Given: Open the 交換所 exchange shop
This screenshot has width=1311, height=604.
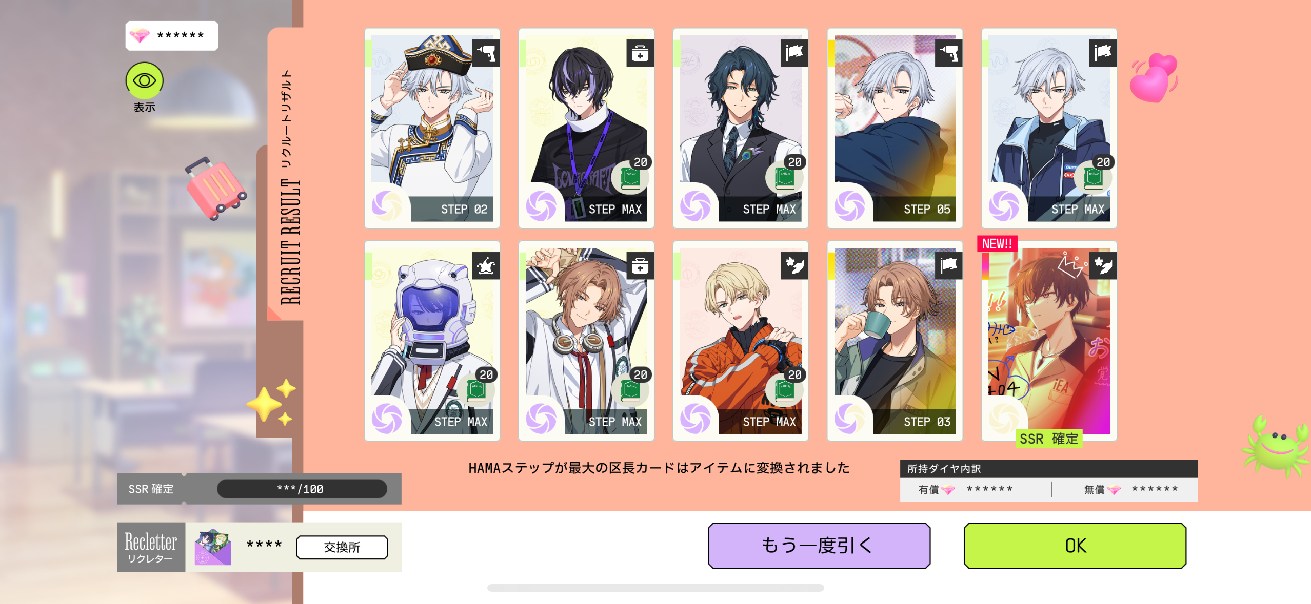Looking at the screenshot, I should [342, 547].
